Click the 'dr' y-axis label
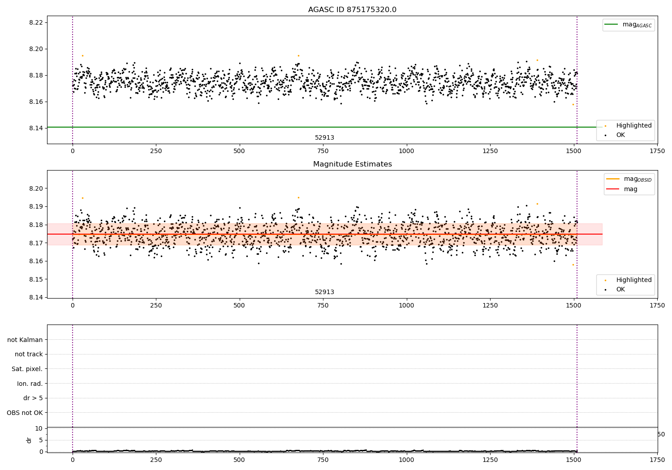 29,440
